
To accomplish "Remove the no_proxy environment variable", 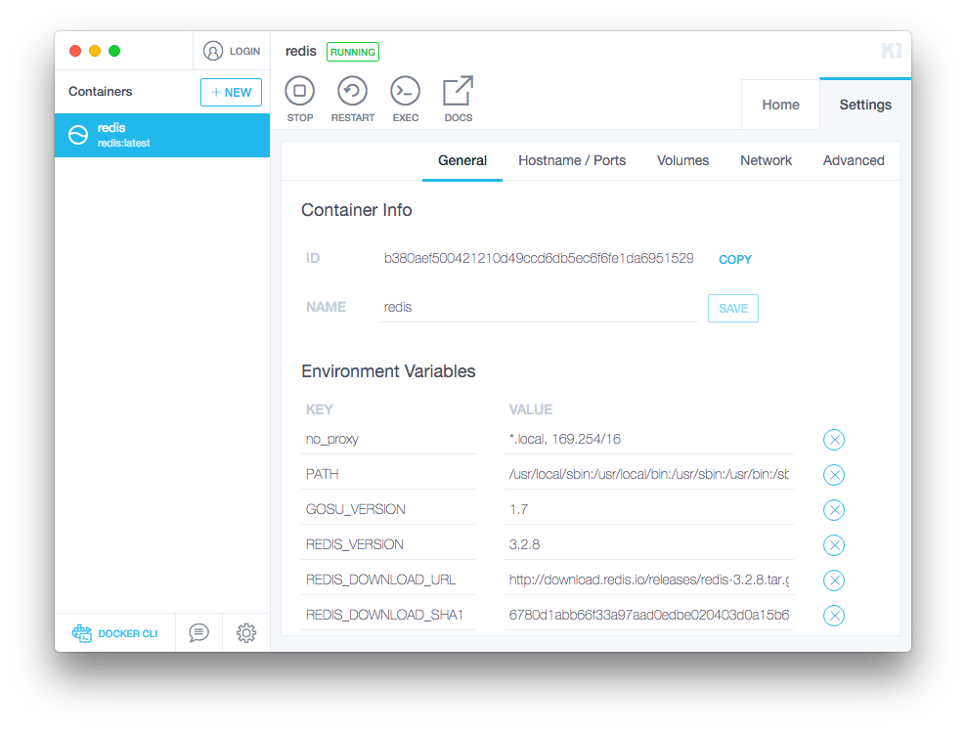I will pos(833,440).
